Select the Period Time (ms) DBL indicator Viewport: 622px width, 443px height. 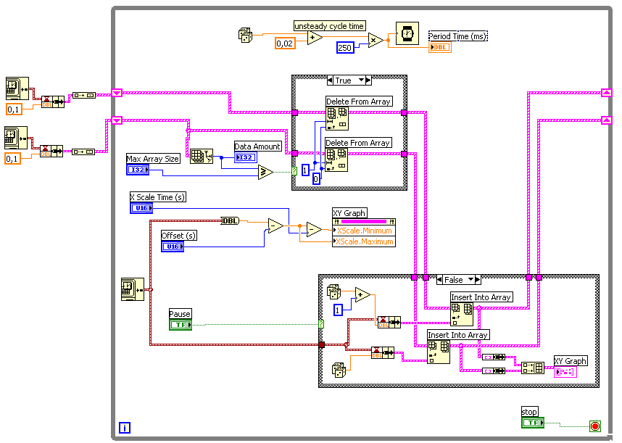[x=440, y=47]
